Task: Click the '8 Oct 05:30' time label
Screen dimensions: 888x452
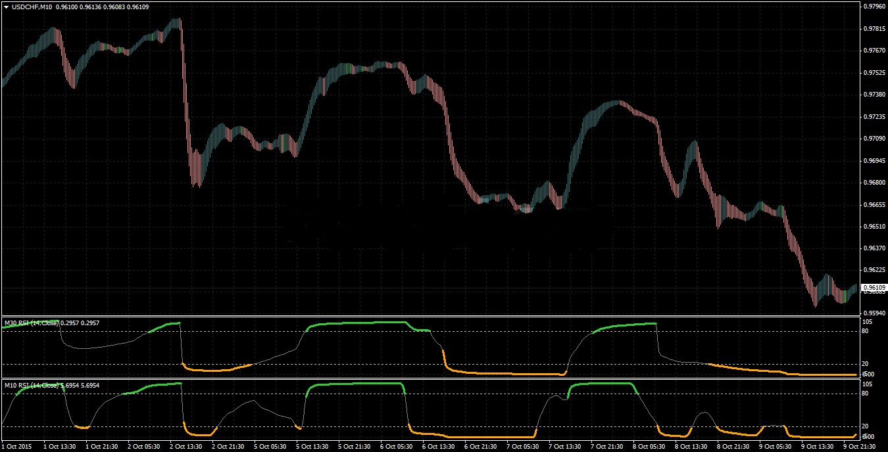Action: 649,446
